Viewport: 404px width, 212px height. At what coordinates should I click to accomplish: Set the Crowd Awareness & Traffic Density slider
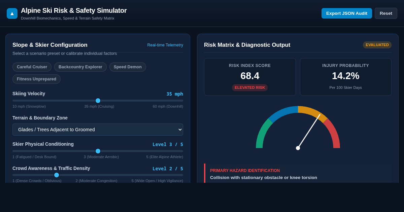point(57,175)
